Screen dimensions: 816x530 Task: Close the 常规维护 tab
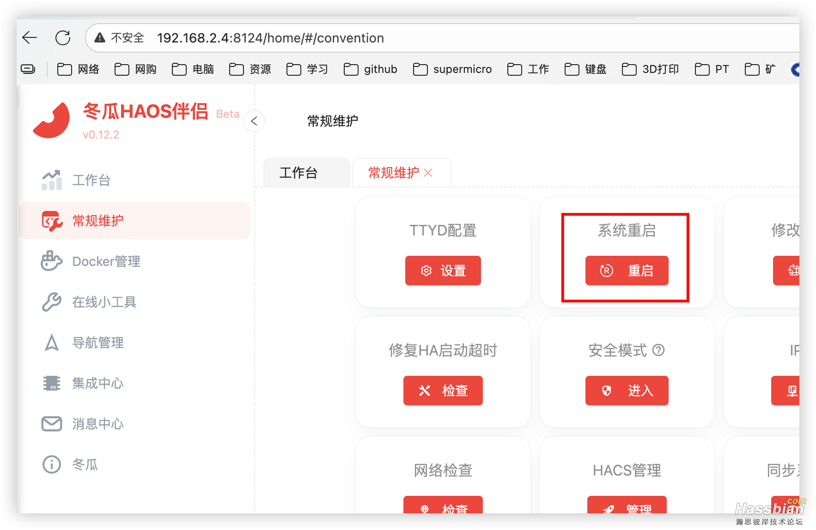tap(428, 173)
